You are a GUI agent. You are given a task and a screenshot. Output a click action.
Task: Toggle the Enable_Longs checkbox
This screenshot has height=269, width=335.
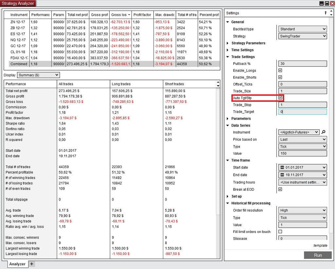tap(280, 70)
